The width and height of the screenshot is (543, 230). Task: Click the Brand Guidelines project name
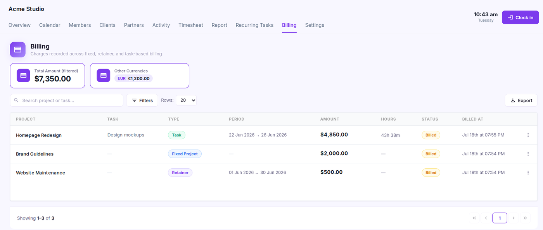35,154
